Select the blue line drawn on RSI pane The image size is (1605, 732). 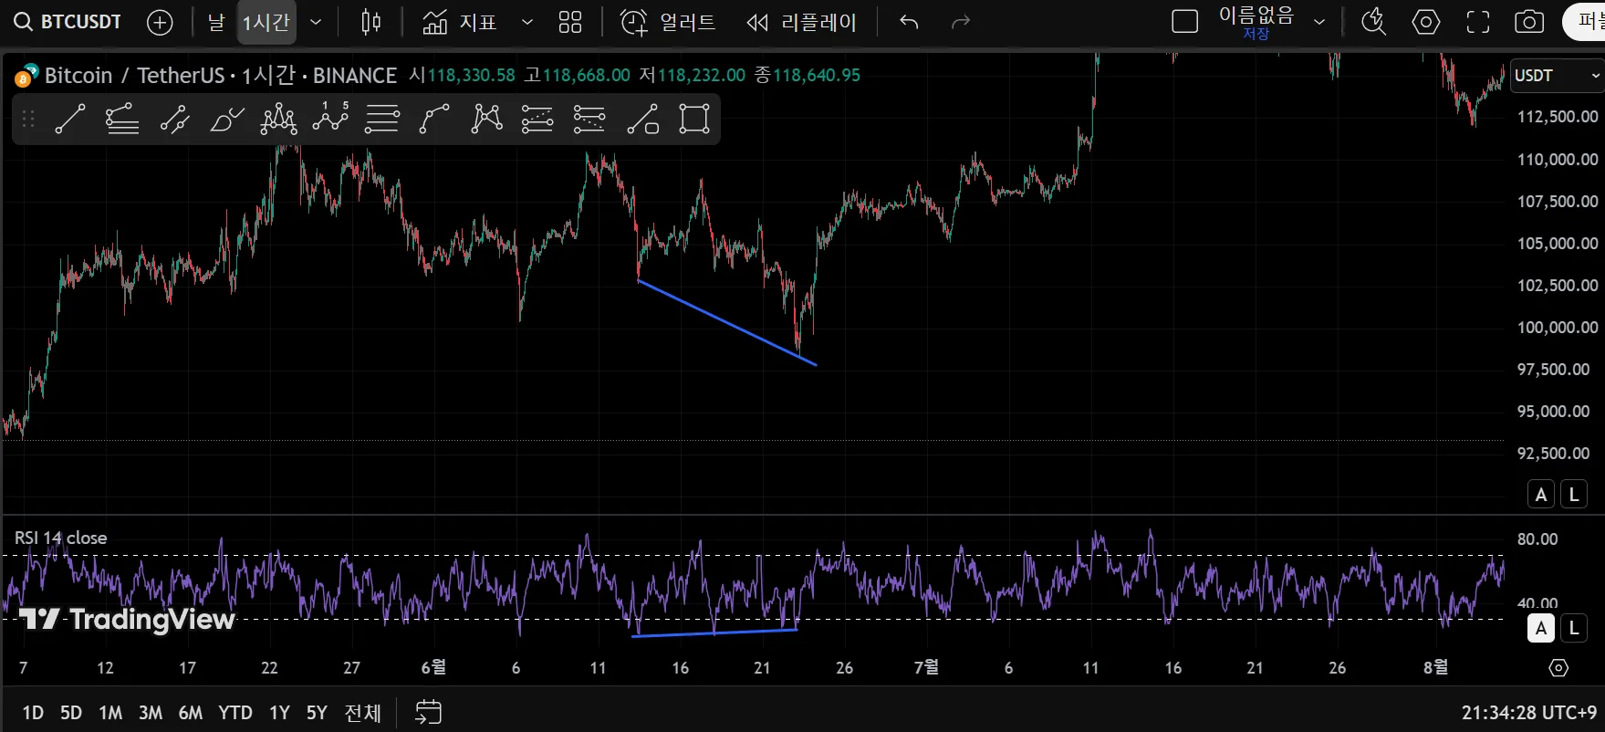pyautogui.click(x=714, y=633)
